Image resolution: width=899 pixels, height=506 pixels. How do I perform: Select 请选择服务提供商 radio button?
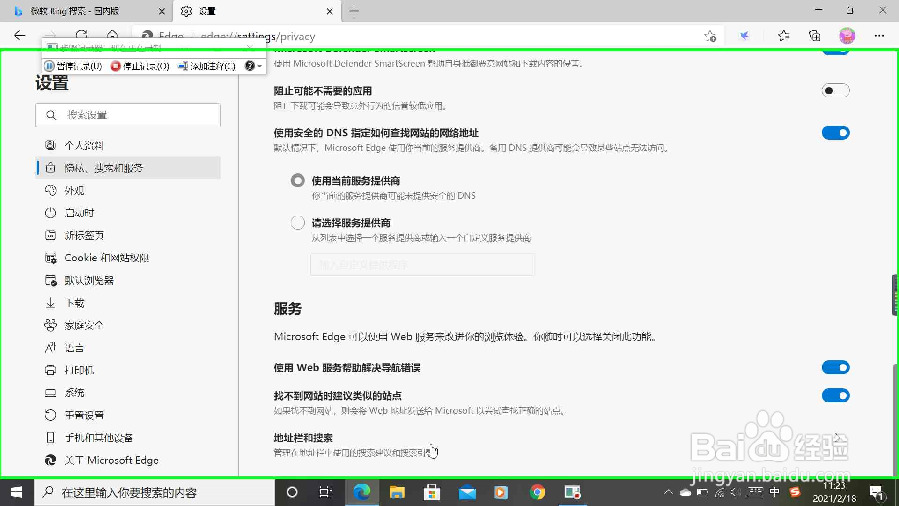coord(298,223)
